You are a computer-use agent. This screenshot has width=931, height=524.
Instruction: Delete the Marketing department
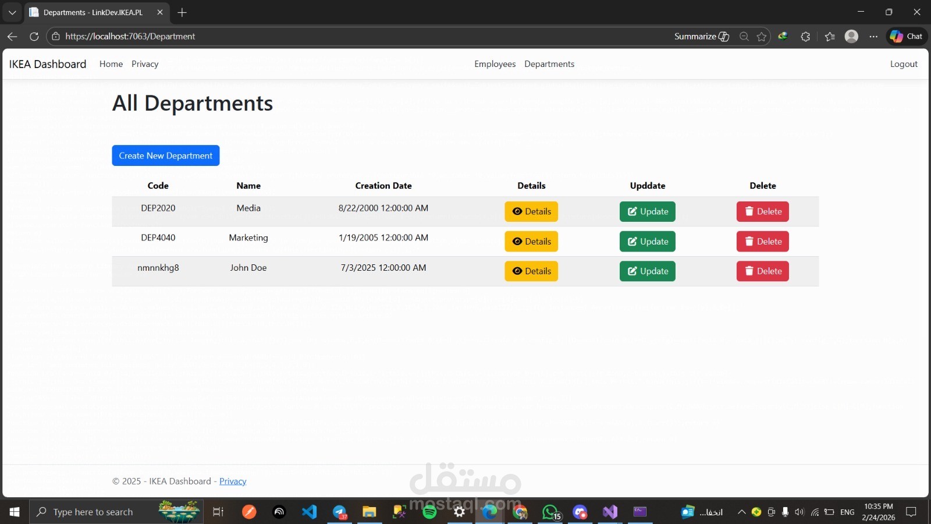click(x=763, y=241)
